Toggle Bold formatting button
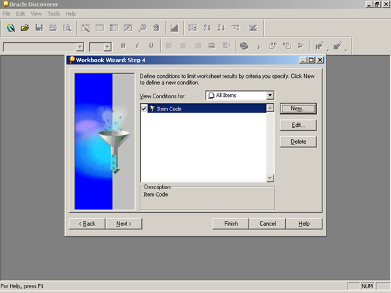 (123, 46)
